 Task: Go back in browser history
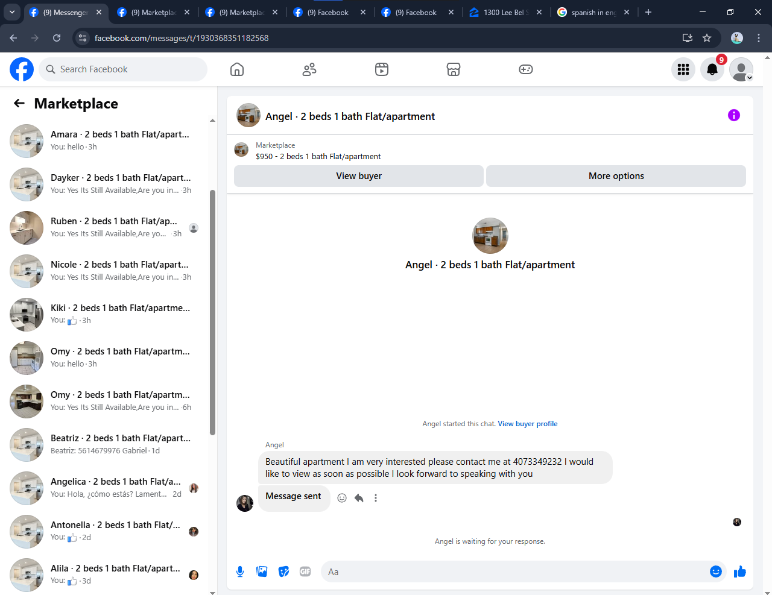pyautogui.click(x=13, y=38)
